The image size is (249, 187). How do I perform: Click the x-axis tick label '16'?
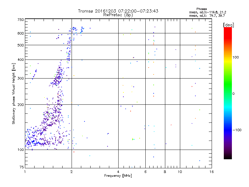point(212,172)
